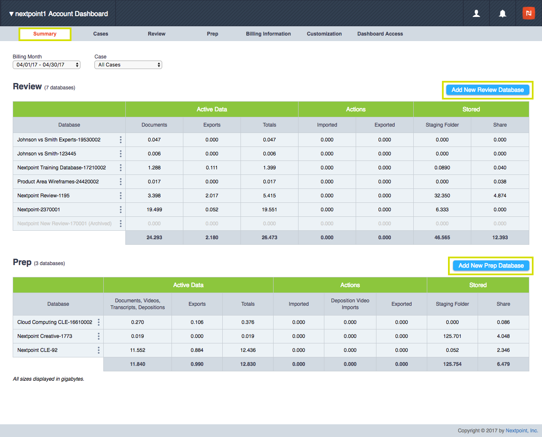Click the Documents value 19.499
This screenshot has width=542, height=437.
tap(154, 210)
